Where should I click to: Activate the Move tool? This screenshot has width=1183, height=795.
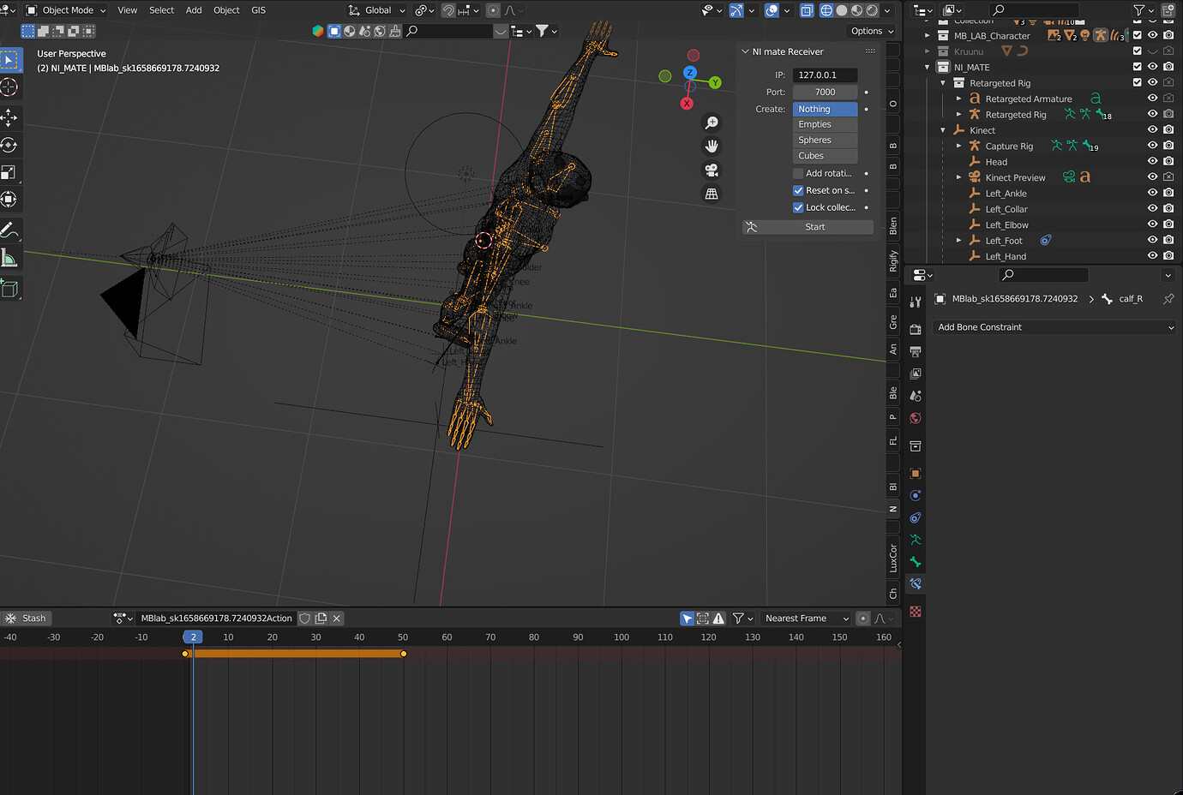click(x=9, y=117)
